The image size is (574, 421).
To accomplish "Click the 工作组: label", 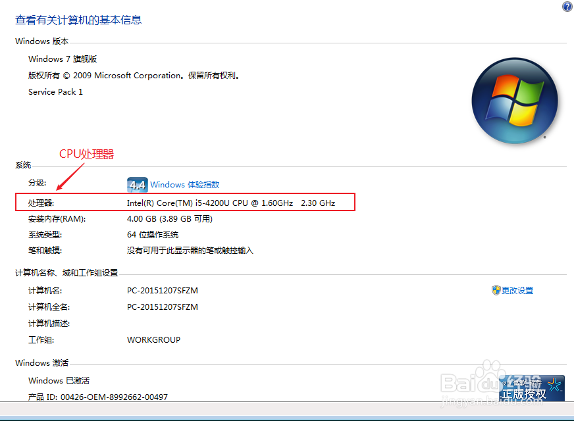I will 41,340.
